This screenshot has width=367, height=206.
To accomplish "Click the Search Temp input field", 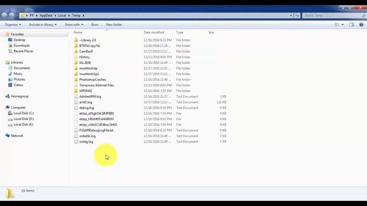I will pos(332,15).
